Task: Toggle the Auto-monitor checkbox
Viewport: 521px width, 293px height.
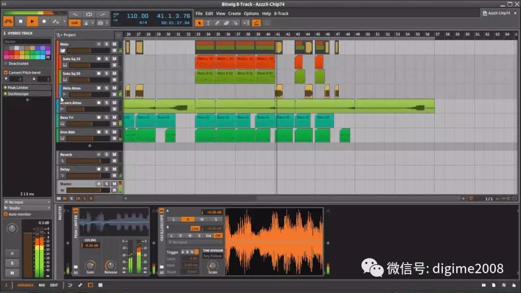Action: [x=6, y=214]
